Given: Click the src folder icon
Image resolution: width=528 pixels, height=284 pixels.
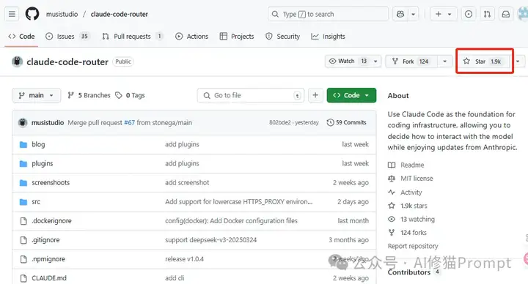Looking at the screenshot, I should [23, 202].
